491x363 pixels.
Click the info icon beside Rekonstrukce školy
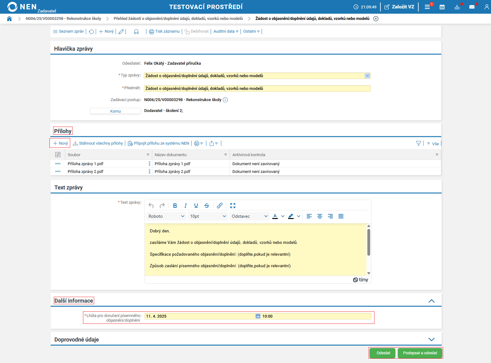[x=225, y=100]
